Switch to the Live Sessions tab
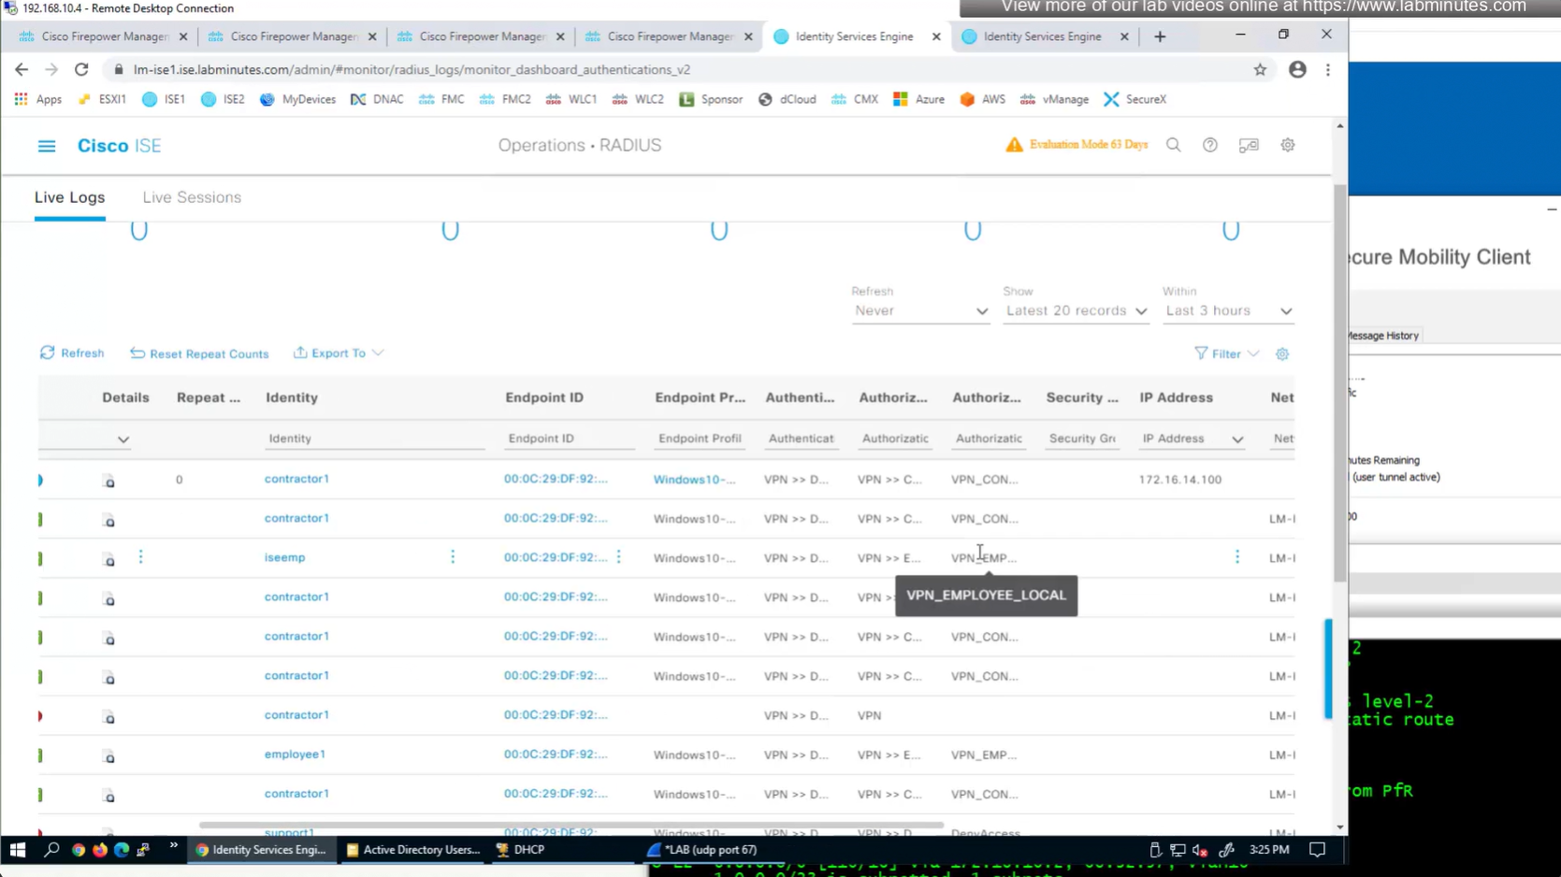The image size is (1561, 877). [x=192, y=197]
